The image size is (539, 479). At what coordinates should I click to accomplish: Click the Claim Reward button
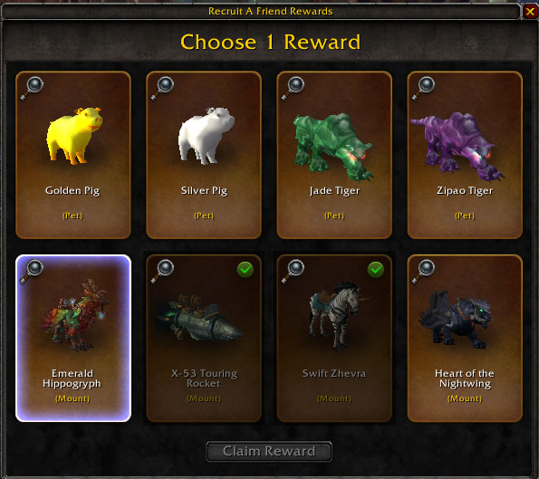269,451
